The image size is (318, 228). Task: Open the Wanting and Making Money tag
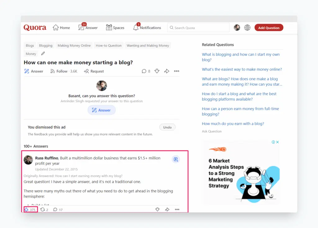pyautogui.click(x=148, y=45)
